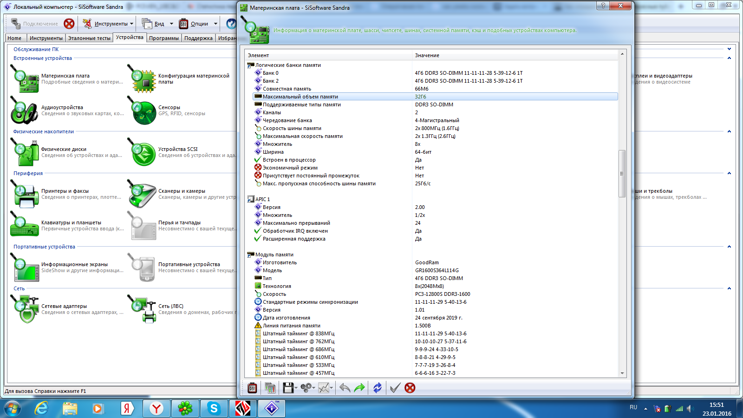Click the scroll down arrow of the details list

622,373
